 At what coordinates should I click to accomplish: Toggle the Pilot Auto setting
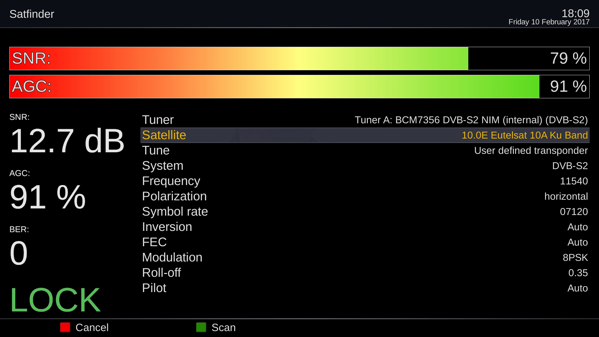pyautogui.click(x=577, y=288)
